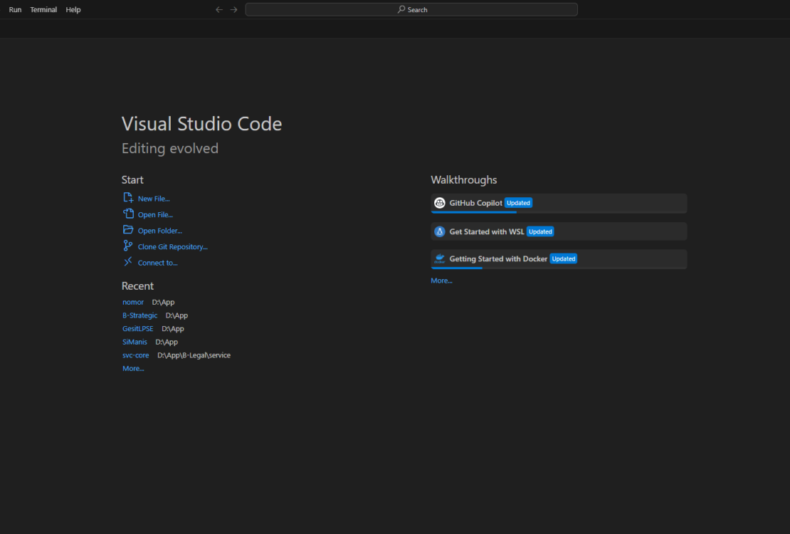Screen dimensions: 790x534
Task: Open the Terminal menu
Action: point(43,9)
